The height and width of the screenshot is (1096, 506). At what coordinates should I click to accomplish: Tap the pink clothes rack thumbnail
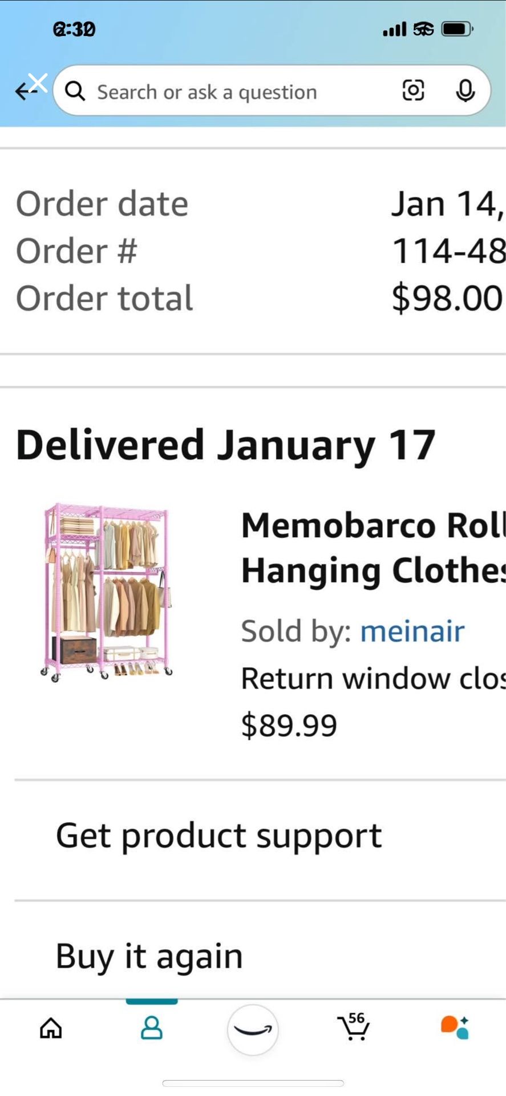coord(107,591)
